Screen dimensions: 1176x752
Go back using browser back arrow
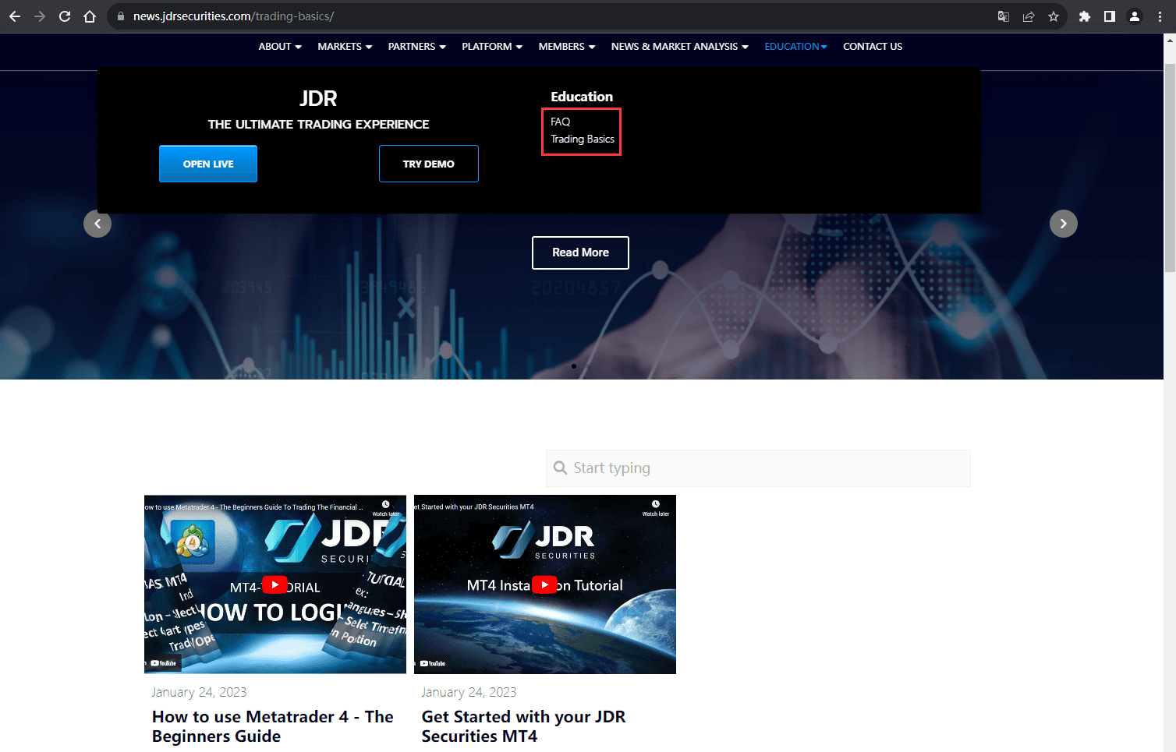[15, 16]
